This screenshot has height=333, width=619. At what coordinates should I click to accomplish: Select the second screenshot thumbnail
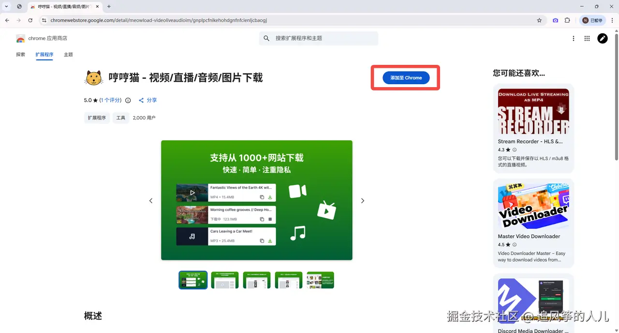pyautogui.click(x=225, y=280)
